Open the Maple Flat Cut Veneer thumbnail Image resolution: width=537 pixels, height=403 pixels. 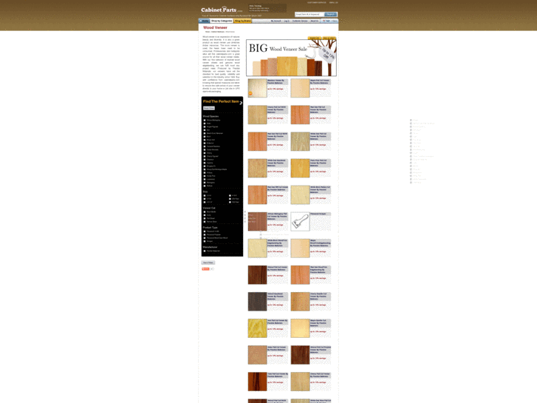[x=300, y=88]
